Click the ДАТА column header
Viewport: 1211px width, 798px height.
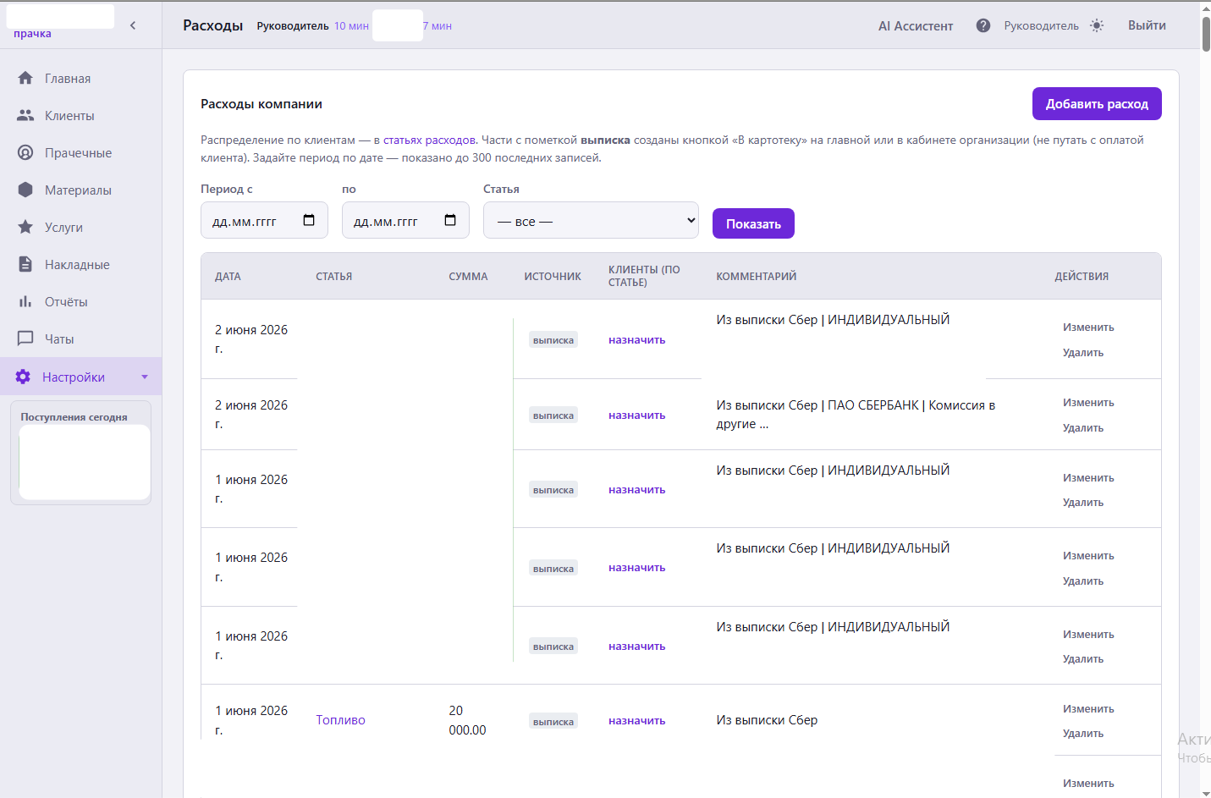tap(228, 277)
